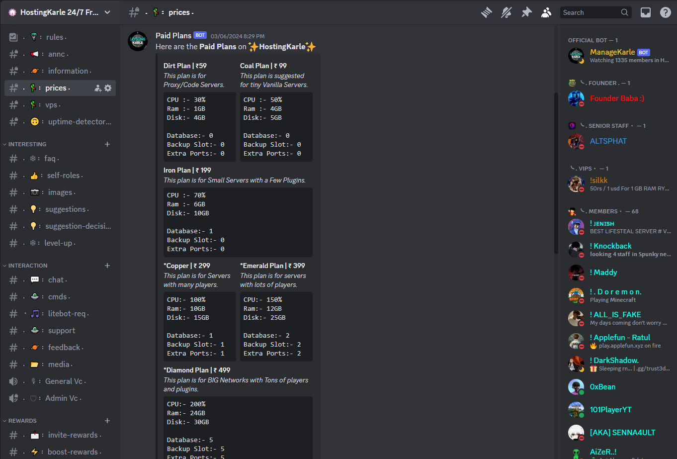The height and width of the screenshot is (459, 677).
Task: Open the Threads panel icon
Action: (486, 12)
